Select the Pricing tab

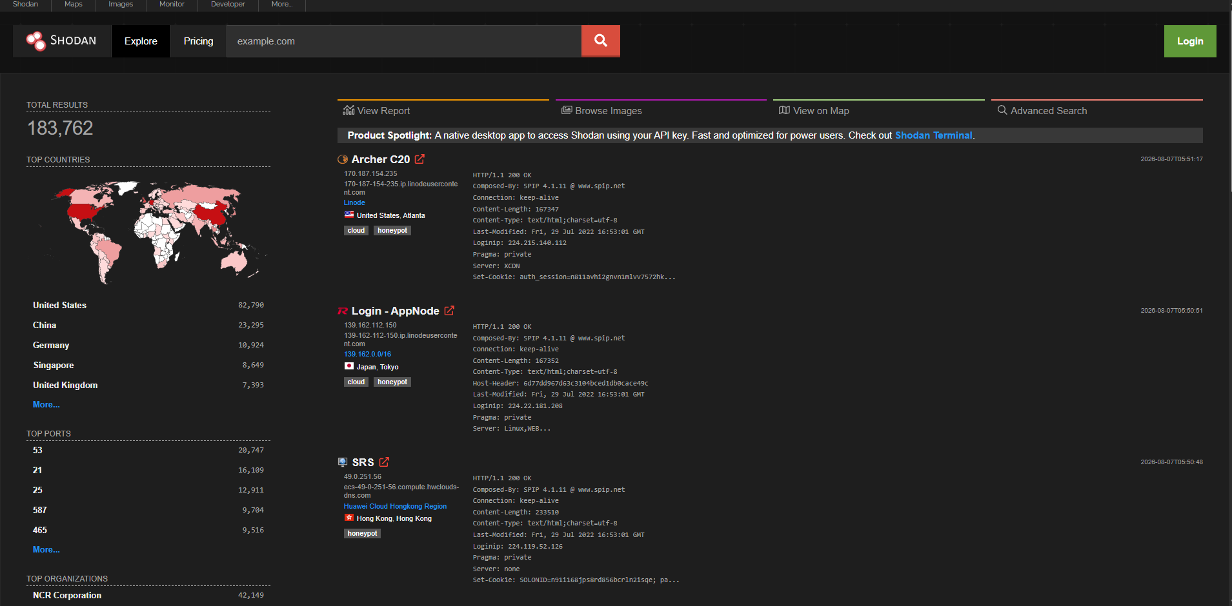[198, 41]
